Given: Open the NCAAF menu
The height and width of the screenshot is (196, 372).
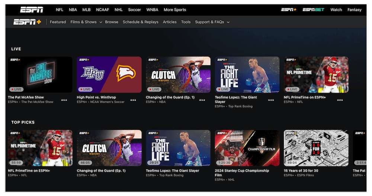Looking at the screenshot, I should tap(103, 10).
